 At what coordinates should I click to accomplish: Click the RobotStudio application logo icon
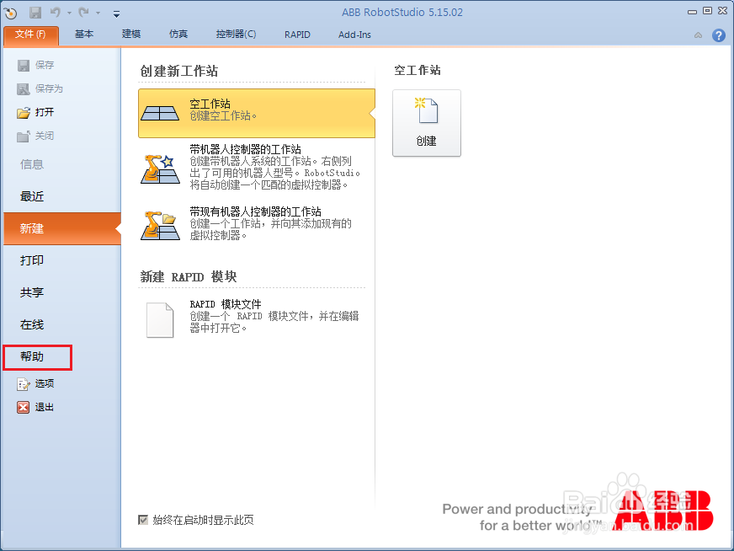point(10,13)
